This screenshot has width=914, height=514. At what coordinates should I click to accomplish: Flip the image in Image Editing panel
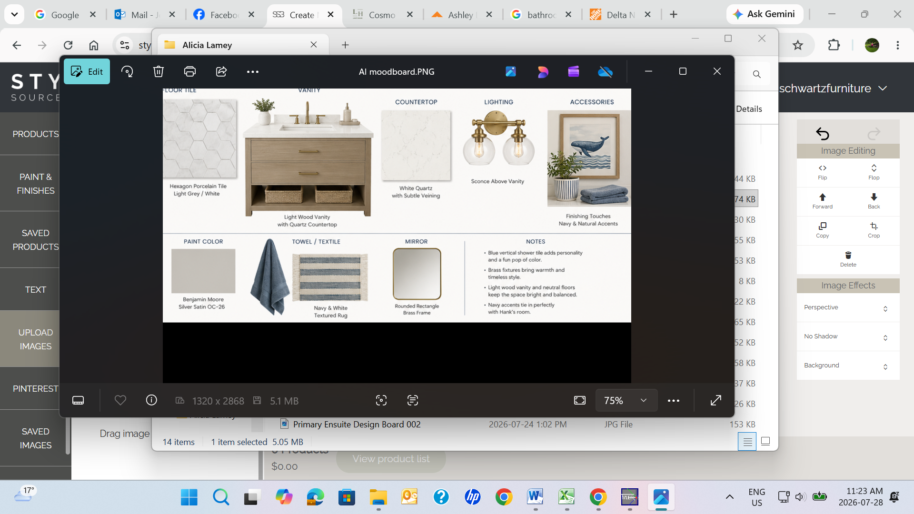(x=823, y=172)
